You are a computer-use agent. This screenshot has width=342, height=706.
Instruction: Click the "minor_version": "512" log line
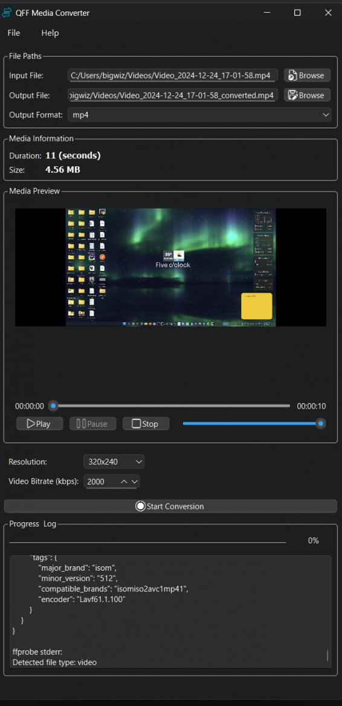click(x=78, y=578)
